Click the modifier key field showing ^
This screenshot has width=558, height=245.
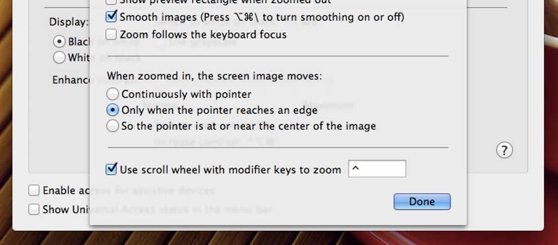(377, 169)
